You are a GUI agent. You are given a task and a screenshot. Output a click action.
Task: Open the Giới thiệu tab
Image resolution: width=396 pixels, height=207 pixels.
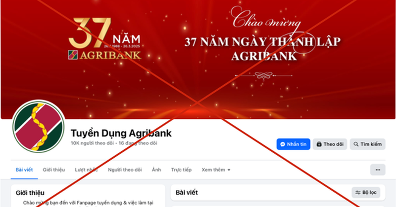point(54,170)
